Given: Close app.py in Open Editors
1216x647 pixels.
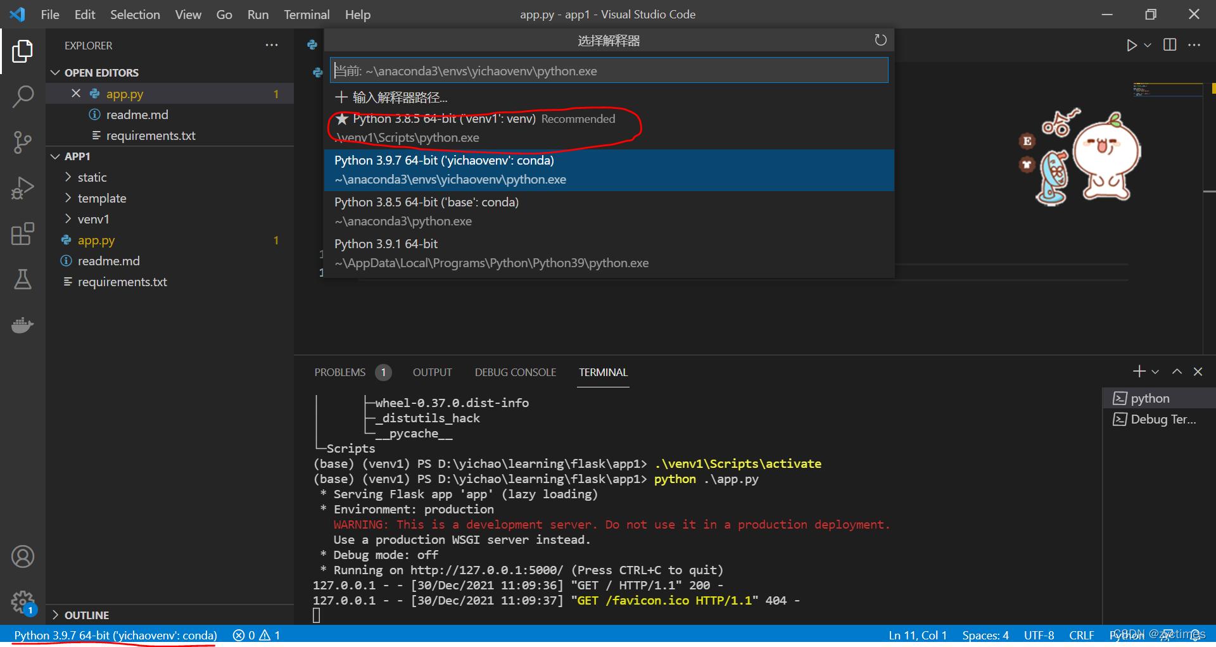Looking at the screenshot, I should (x=76, y=94).
